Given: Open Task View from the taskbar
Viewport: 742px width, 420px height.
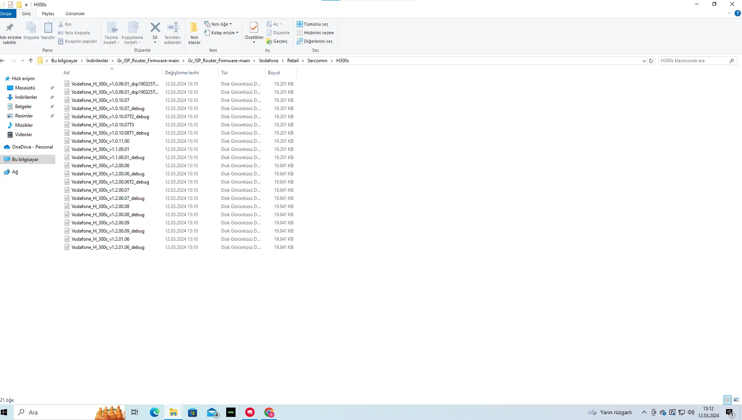Looking at the screenshot, I should 135,412.
